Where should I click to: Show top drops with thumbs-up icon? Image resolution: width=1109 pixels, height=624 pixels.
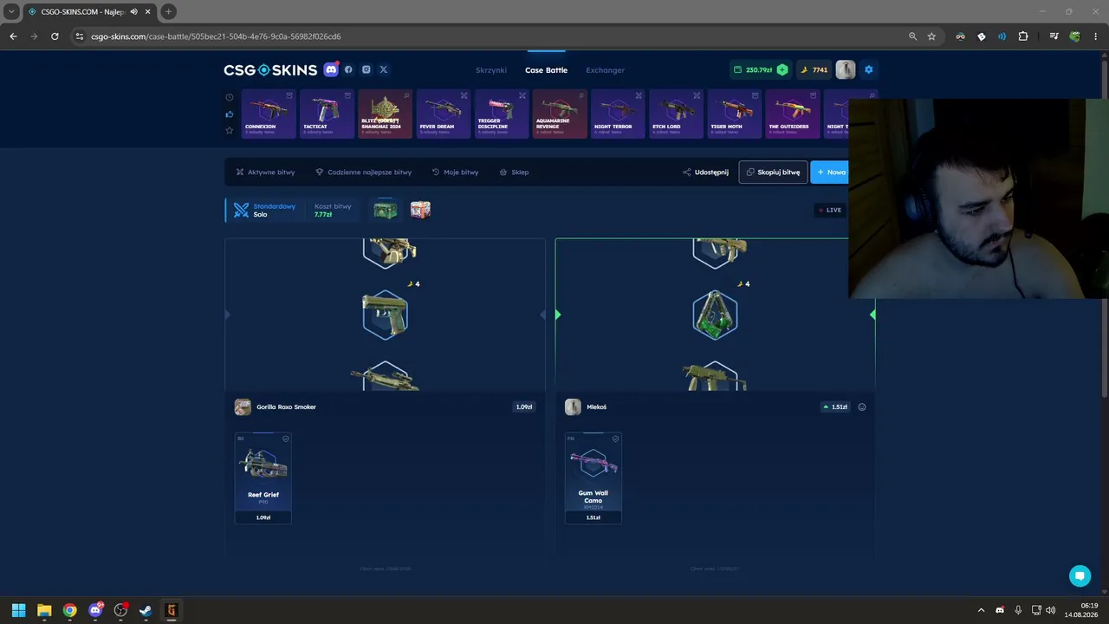coord(230,114)
